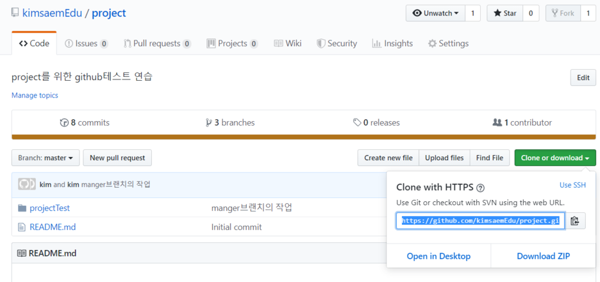
Task: Copy clone URL with clipboard icon
Action: [575, 220]
